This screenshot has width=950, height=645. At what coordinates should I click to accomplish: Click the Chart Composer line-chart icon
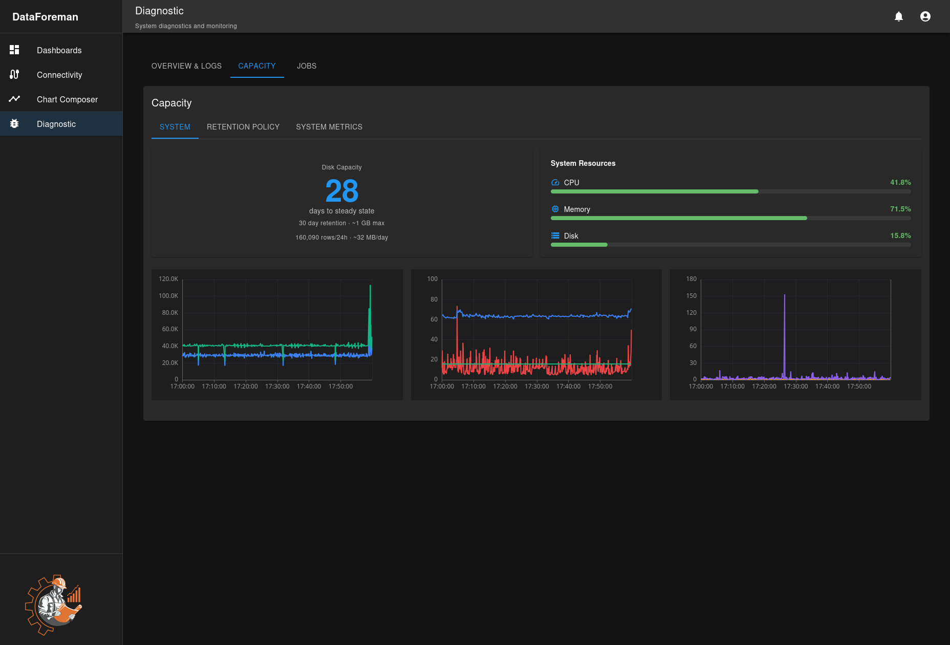point(14,99)
